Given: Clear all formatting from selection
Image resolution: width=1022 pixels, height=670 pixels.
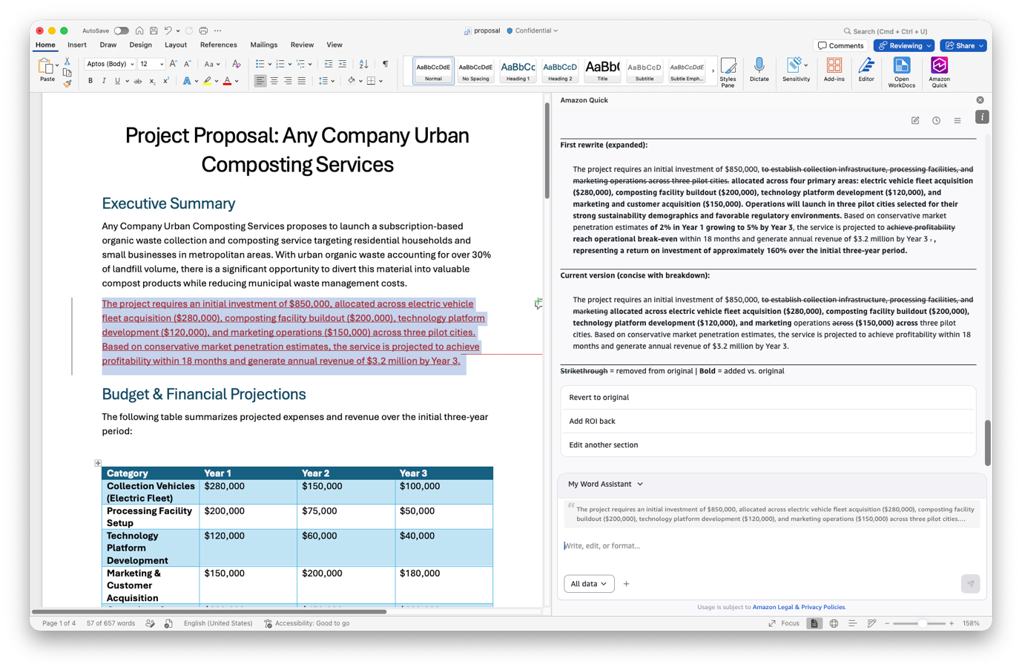Looking at the screenshot, I should [236, 65].
